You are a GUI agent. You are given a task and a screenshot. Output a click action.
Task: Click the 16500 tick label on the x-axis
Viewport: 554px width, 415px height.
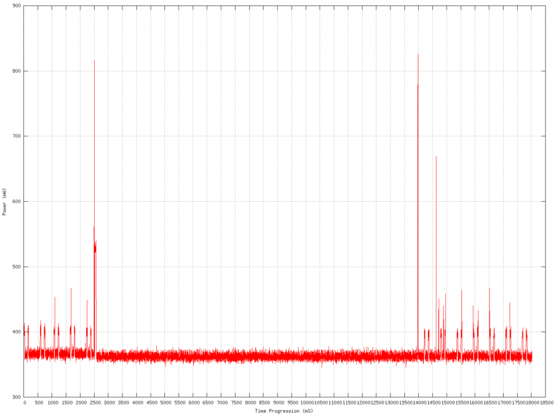point(489,403)
